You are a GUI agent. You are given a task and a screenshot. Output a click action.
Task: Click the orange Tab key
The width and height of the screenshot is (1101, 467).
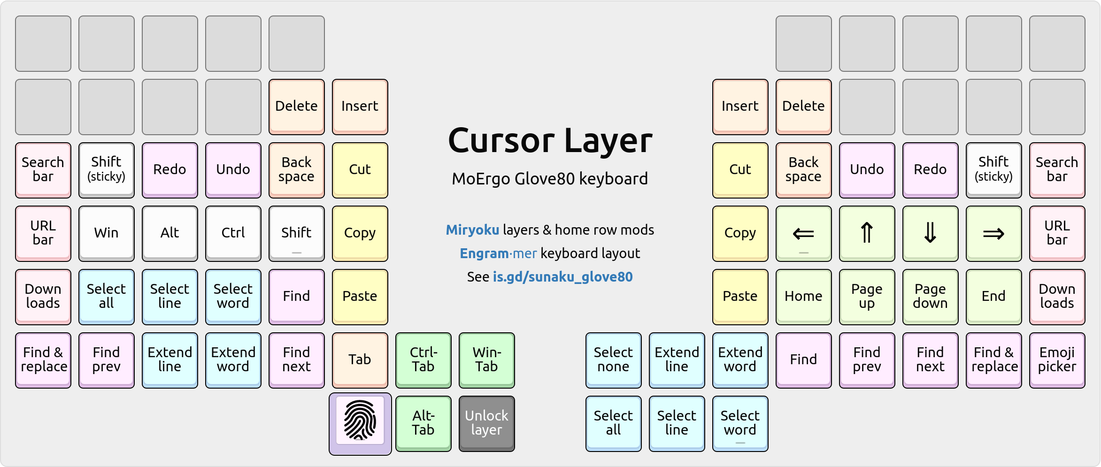pyautogui.click(x=360, y=360)
